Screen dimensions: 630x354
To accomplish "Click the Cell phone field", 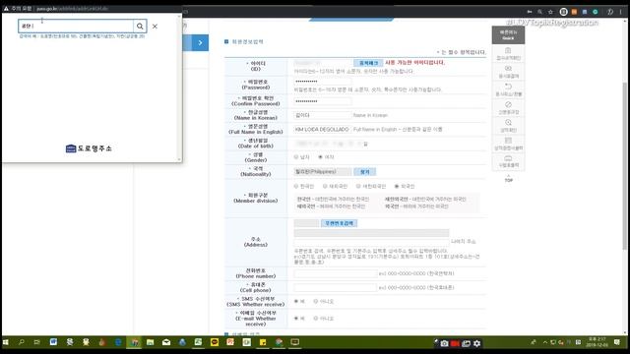I will click(335, 288).
